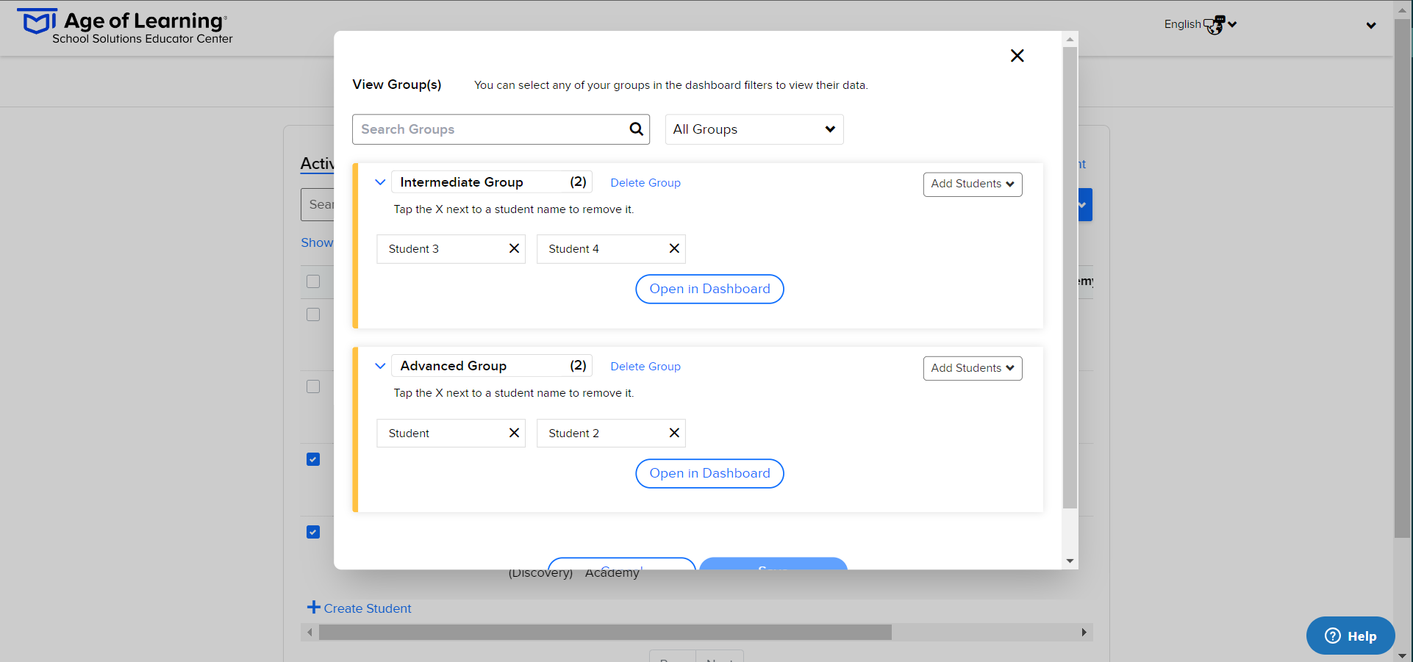Toggle the first checked student checkbox

point(313,459)
